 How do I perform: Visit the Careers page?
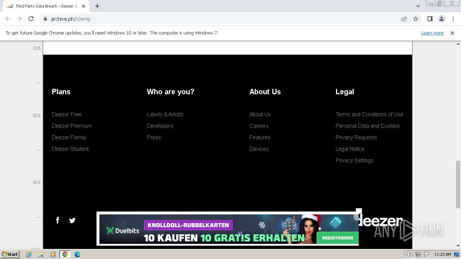pos(259,126)
